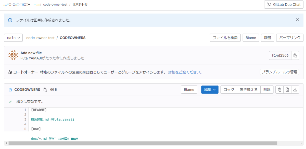Open the 履歴 view

pyautogui.click(x=267, y=38)
